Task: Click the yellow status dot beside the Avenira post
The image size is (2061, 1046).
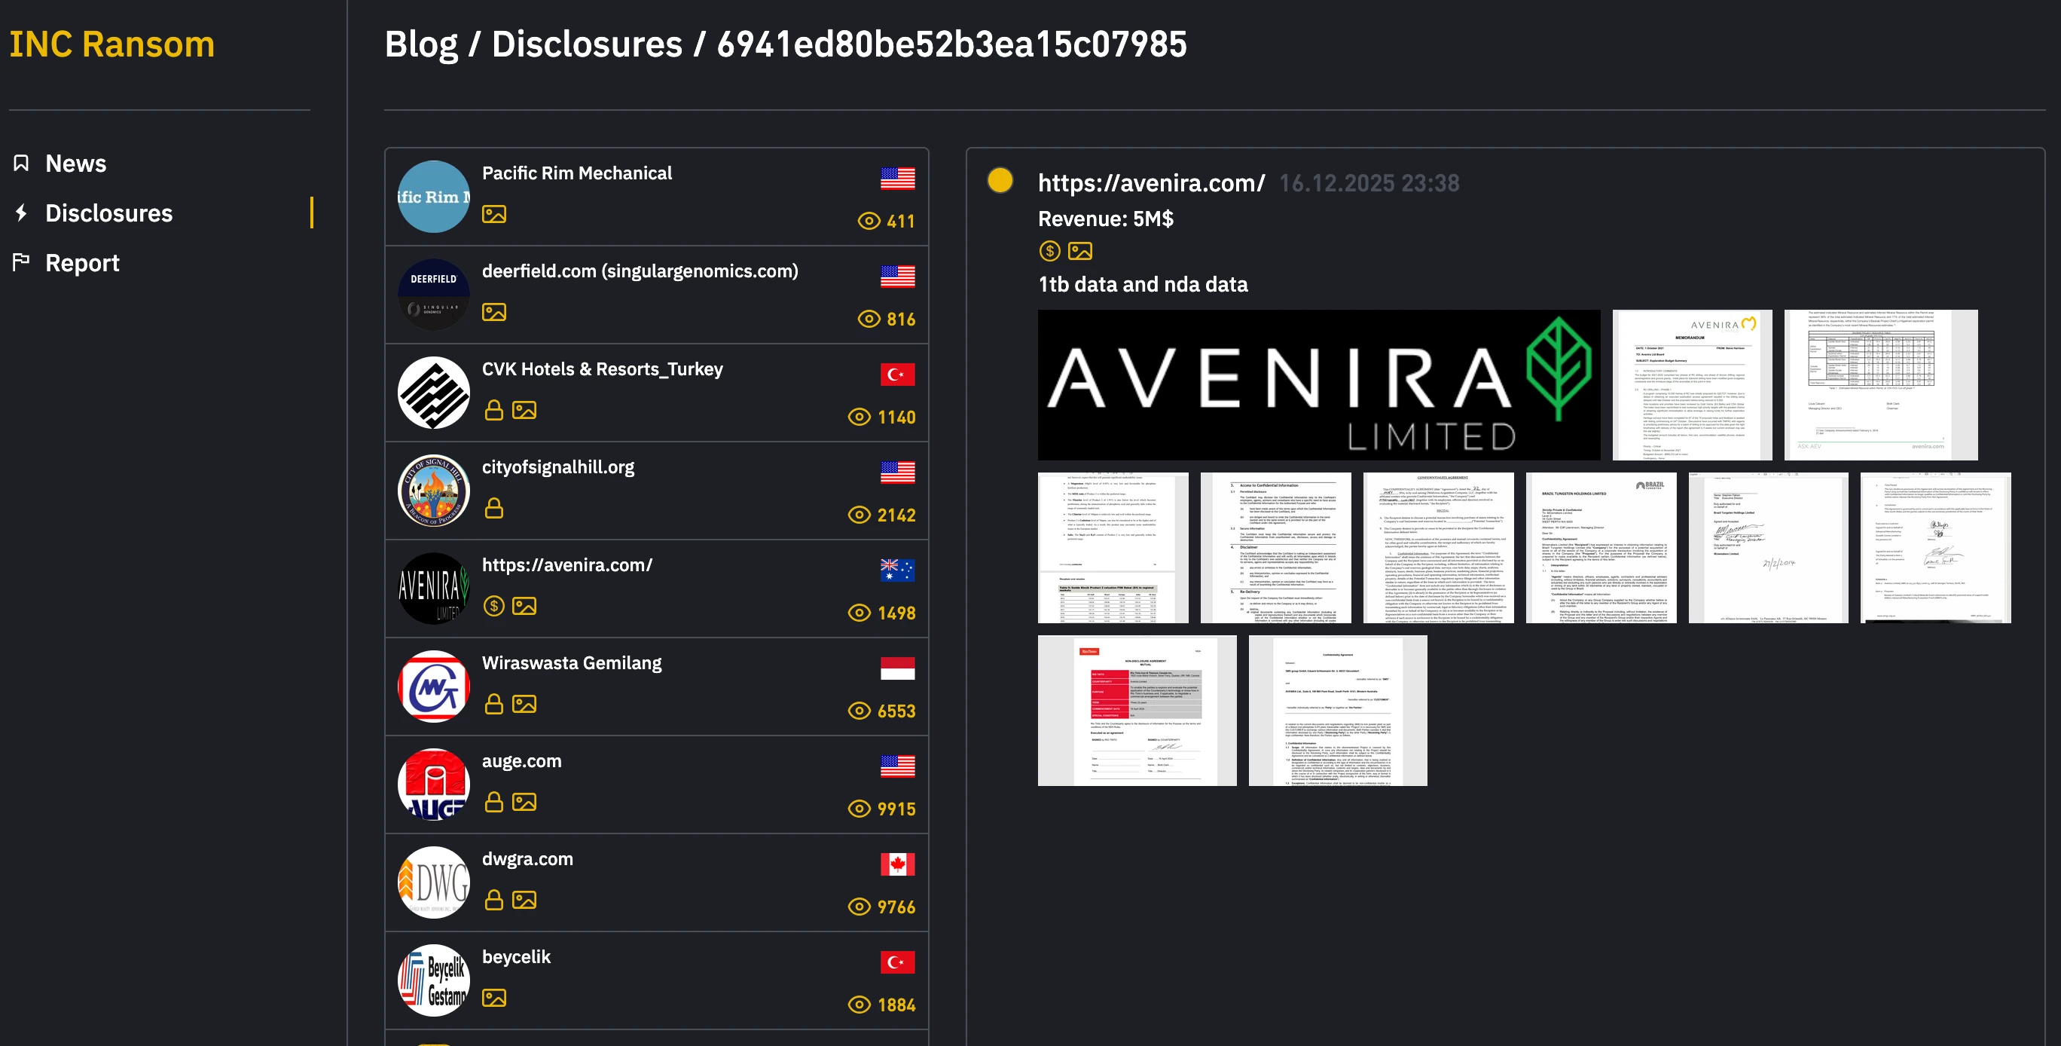Action: pyautogui.click(x=1000, y=183)
